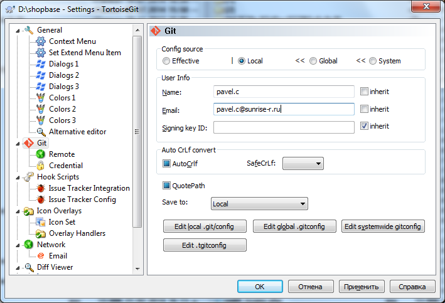The height and width of the screenshot is (303, 445).
Task: Click the Alternative editor magnifier icon
Action: [40, 132]
